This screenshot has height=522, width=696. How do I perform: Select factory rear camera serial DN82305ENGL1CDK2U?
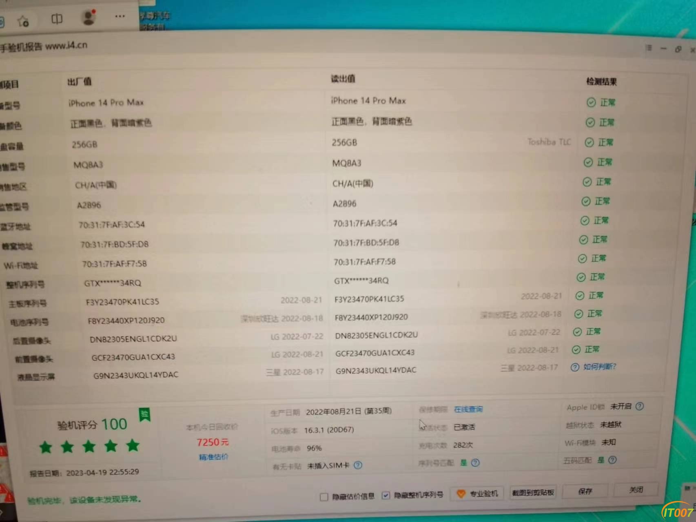(133, 338)
